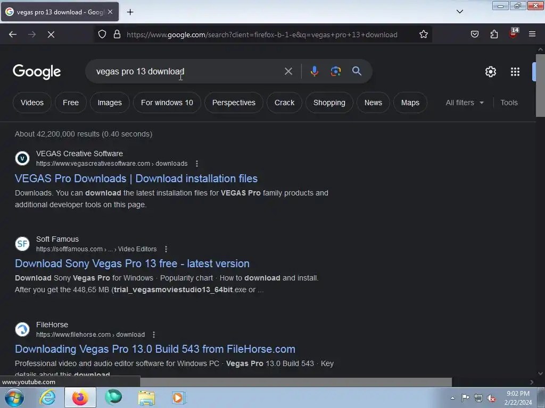Click the filehorse.com download URL
The image size is (545, 408).
90,335
